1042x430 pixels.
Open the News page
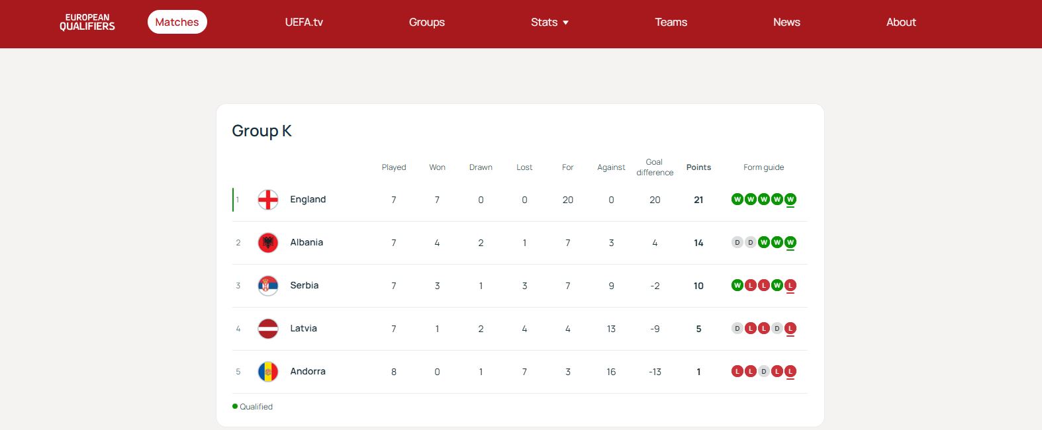786,22
